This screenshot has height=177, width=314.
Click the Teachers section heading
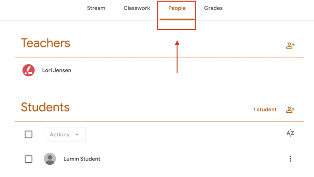click(46, 43)
